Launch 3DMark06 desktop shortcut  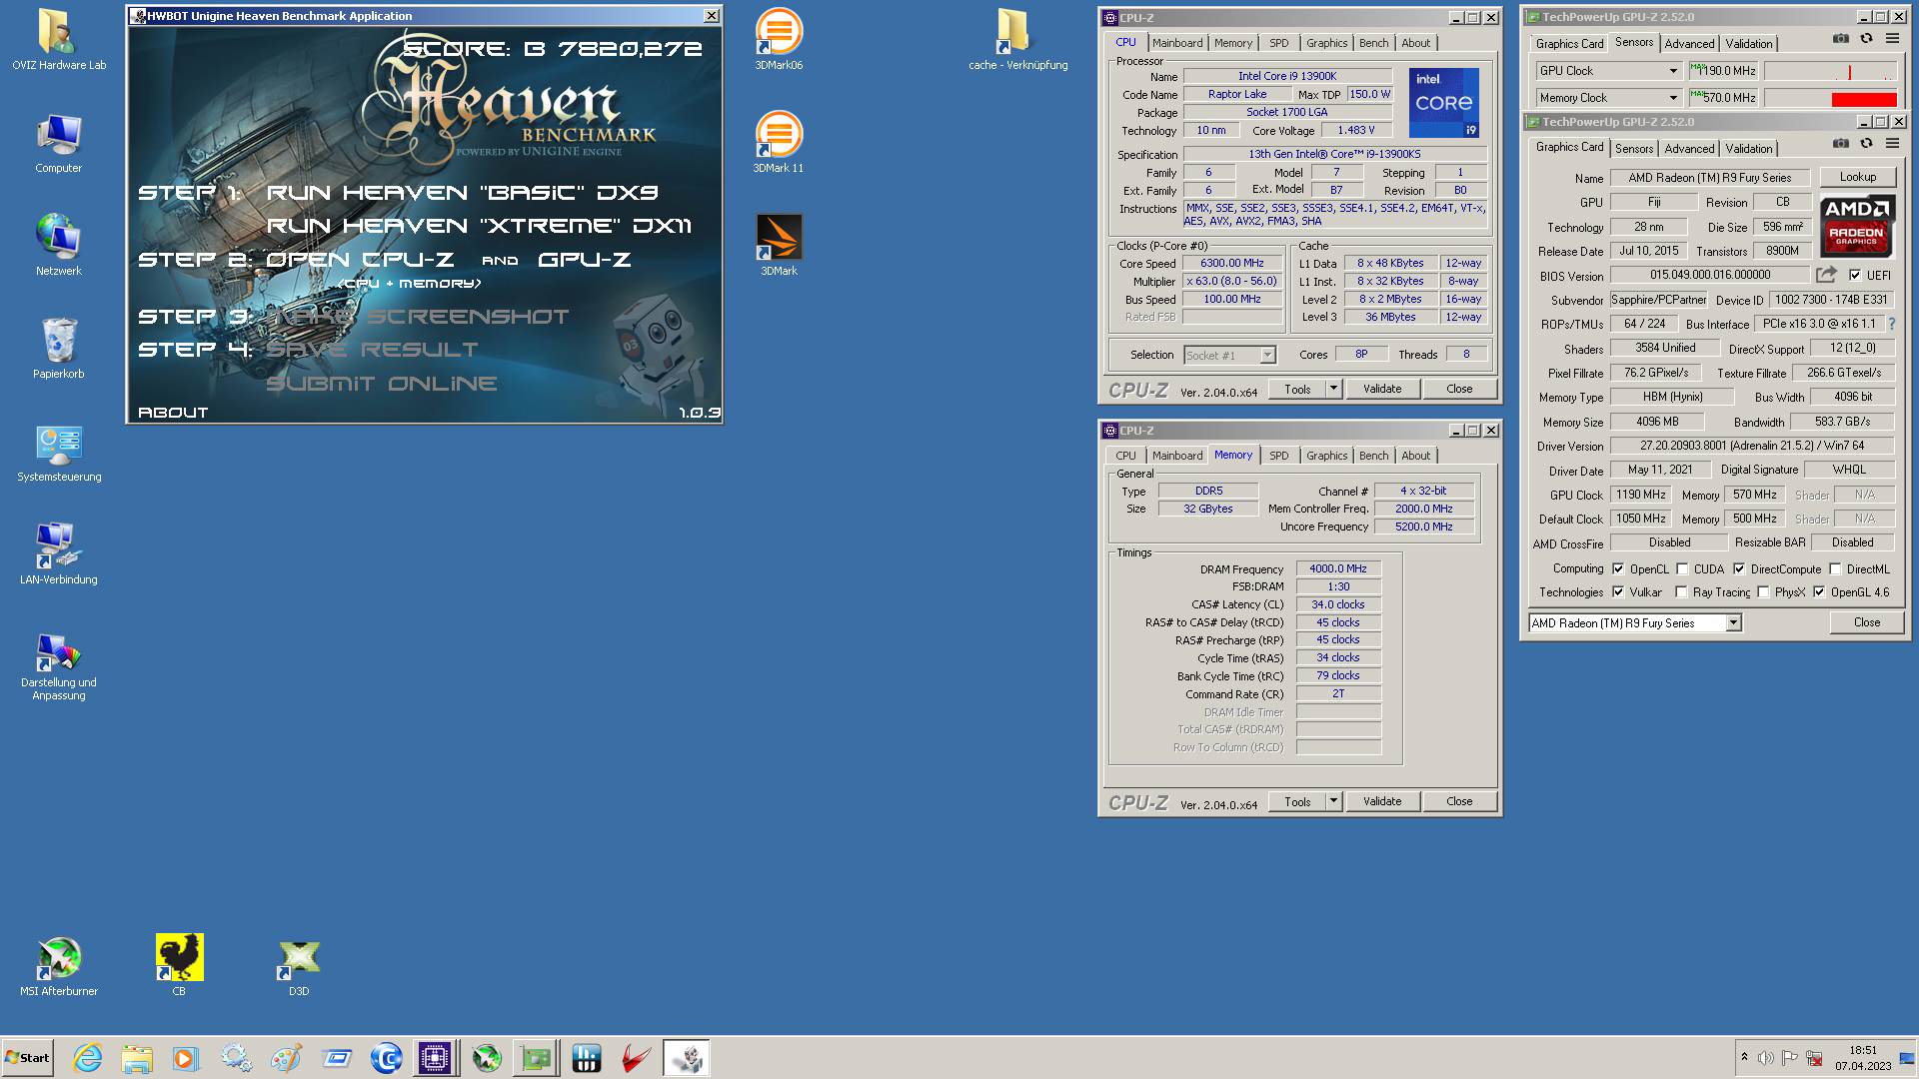[x=779, y=40]
